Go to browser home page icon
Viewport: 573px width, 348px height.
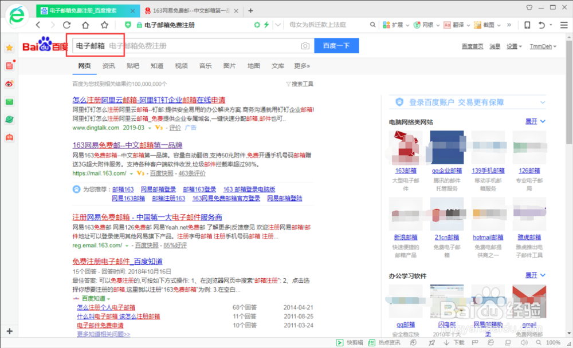click(85, 25)
